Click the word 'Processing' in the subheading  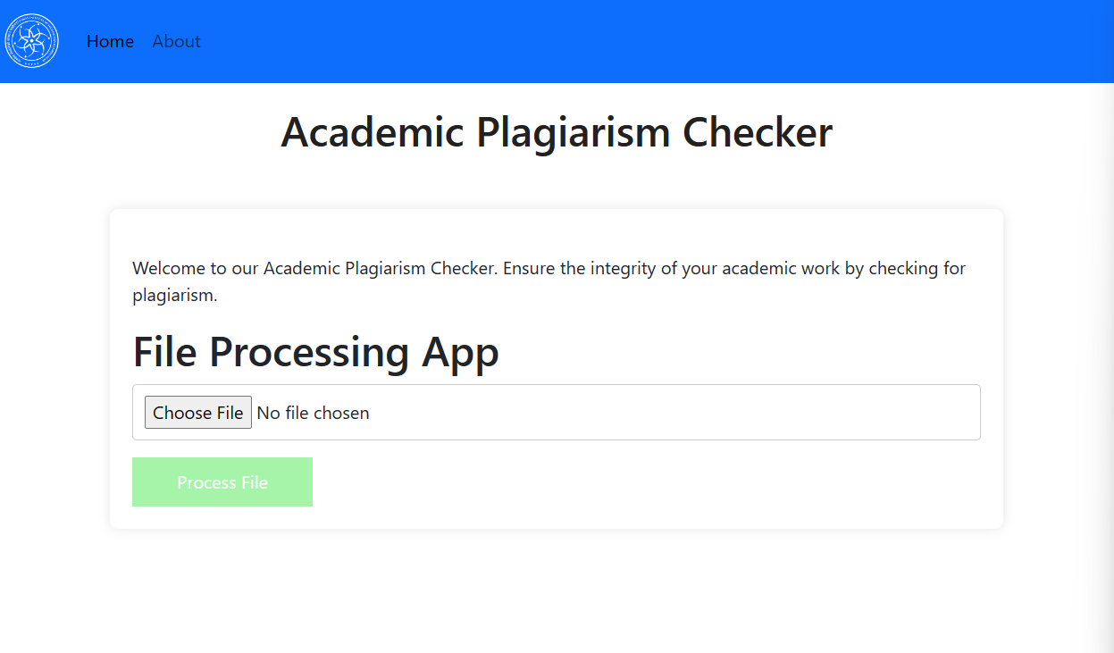click(309, 353)
